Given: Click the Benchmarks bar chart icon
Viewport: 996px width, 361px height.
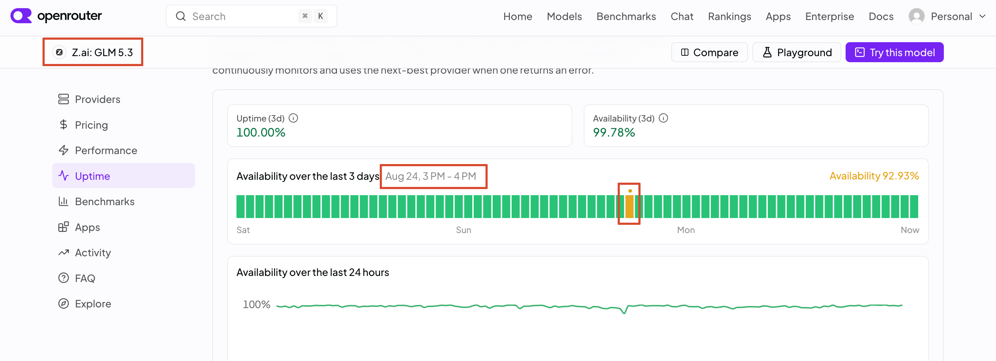Looking at the screenshot, I should tap(63, 201).
